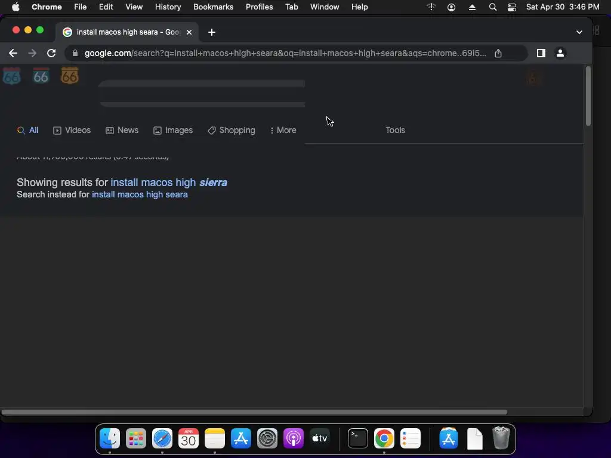
Task: Open the Profiles menu
Action: point(259,7)
